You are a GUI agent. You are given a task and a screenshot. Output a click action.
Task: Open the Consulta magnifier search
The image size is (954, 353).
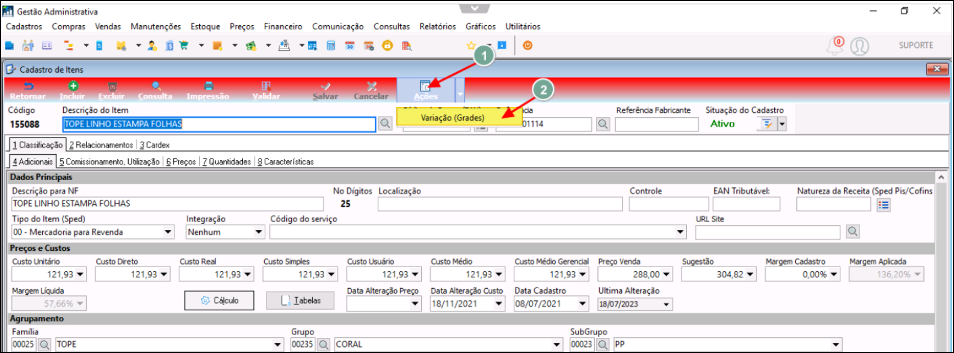point(155,91)
